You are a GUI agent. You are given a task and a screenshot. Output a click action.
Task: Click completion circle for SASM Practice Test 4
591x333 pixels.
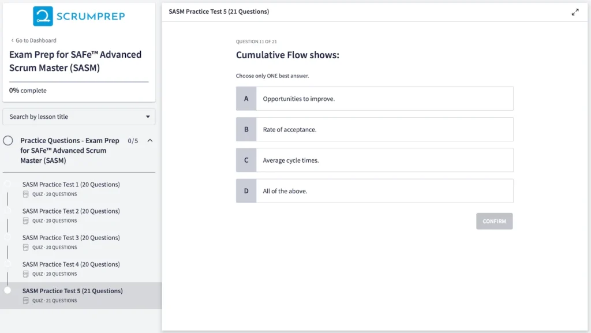8,264
